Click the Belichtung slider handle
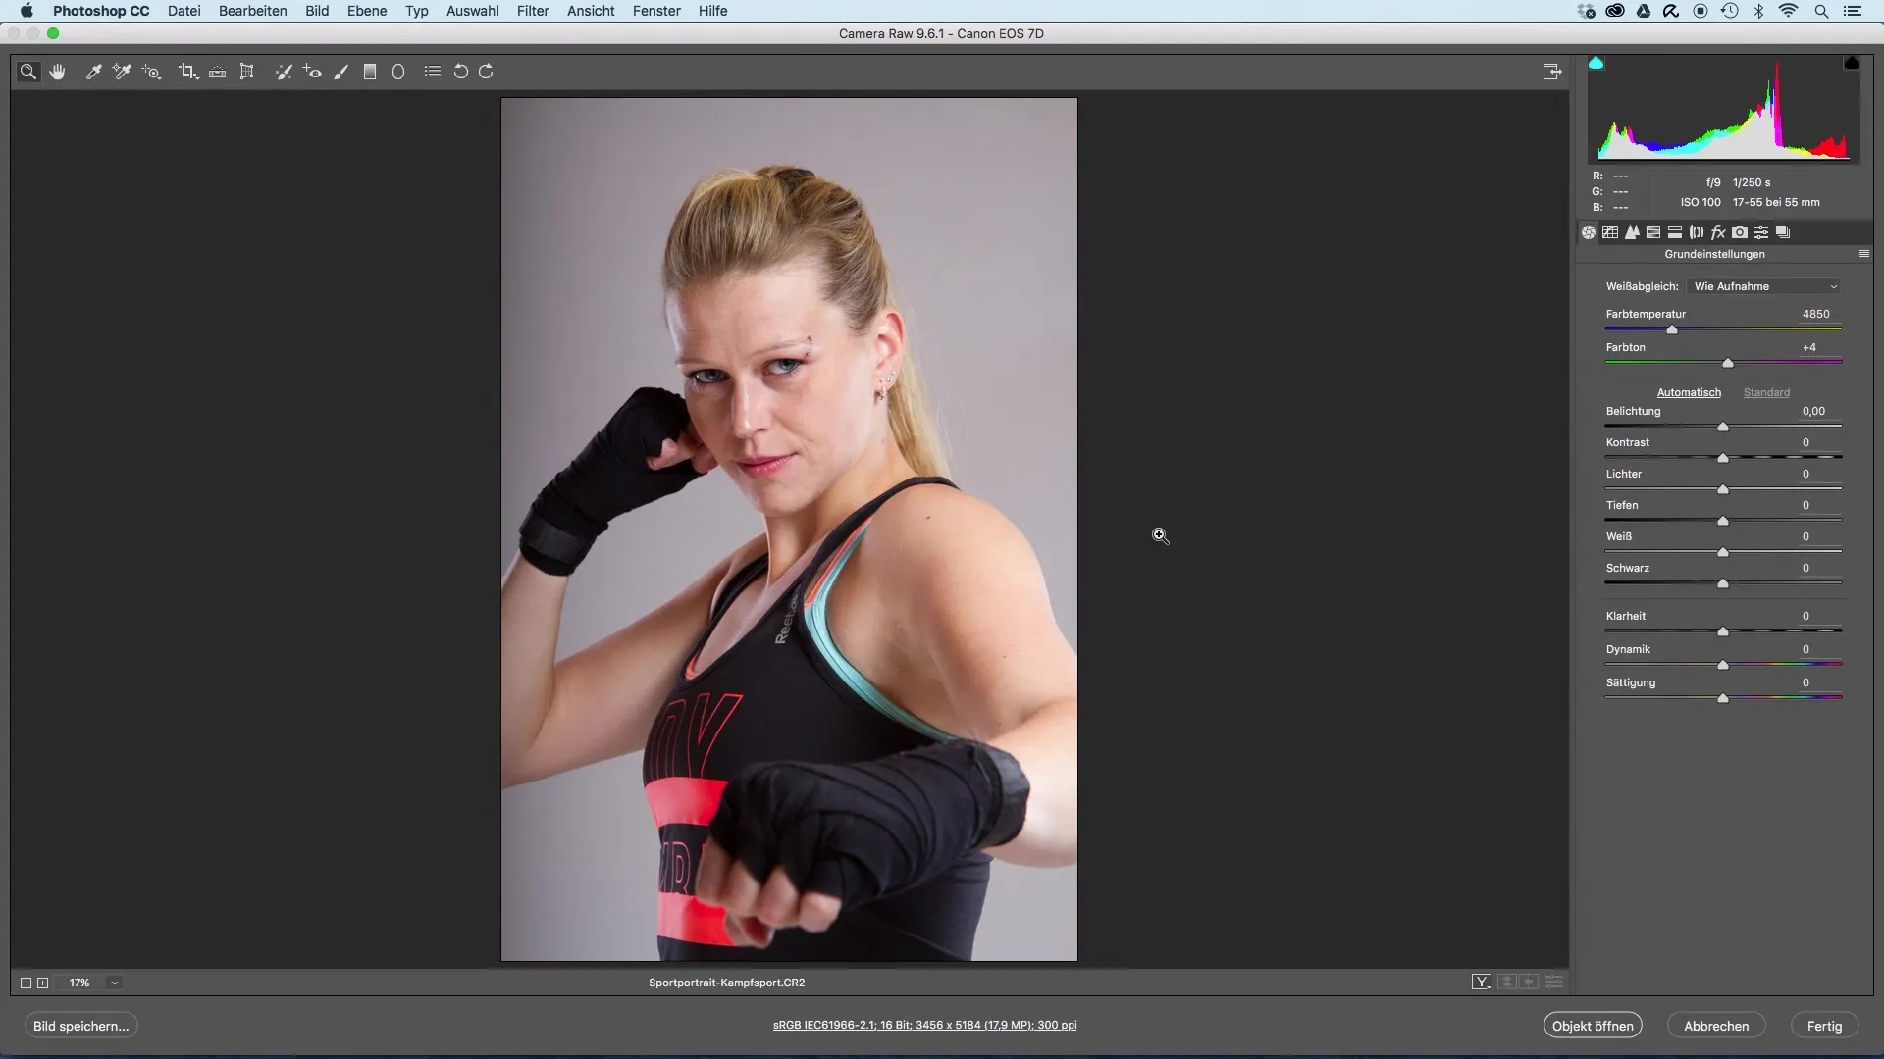 (1723, 427)
